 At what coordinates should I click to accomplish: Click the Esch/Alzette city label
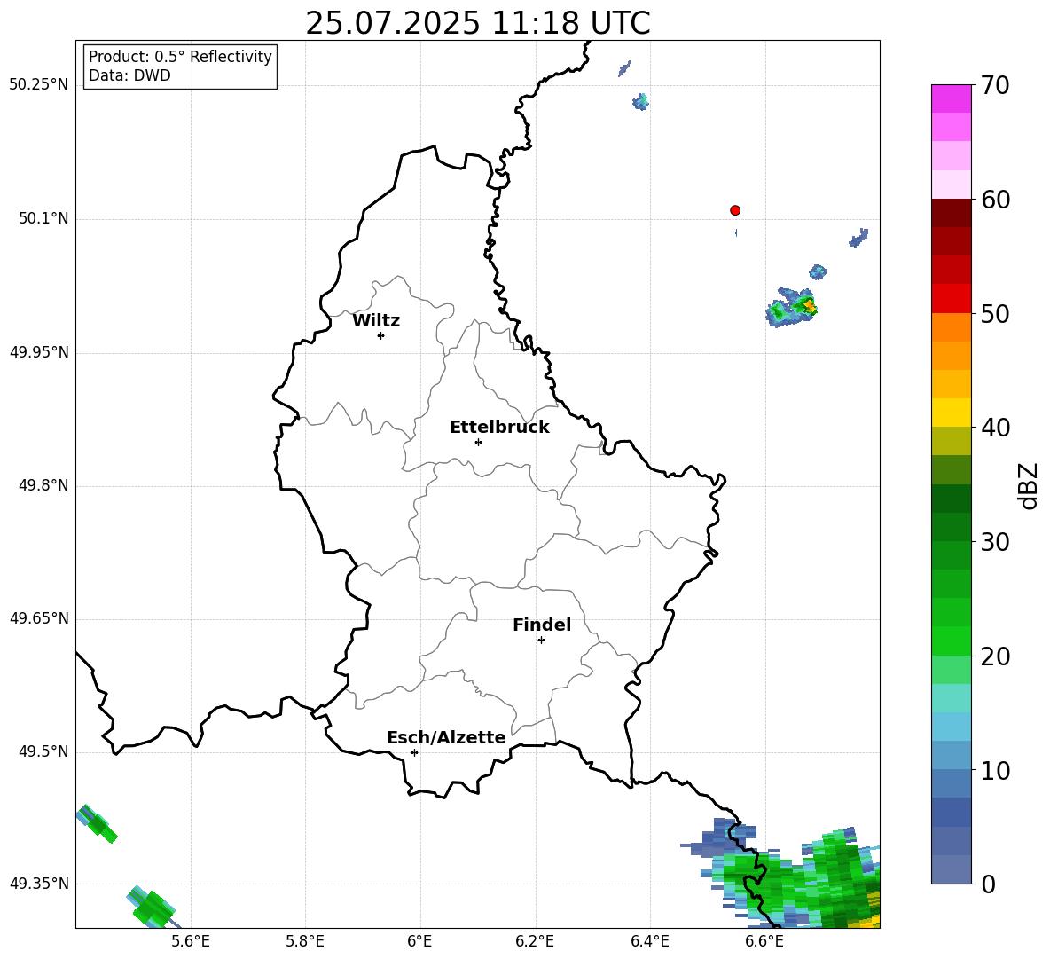pyautogui.click(x=446, y=737)
